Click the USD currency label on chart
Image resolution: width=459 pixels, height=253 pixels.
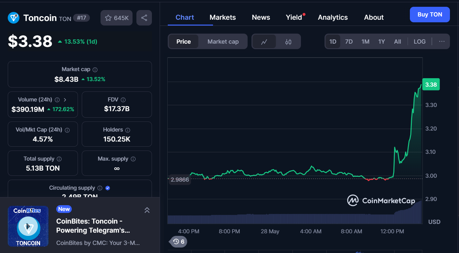(434, 222)
